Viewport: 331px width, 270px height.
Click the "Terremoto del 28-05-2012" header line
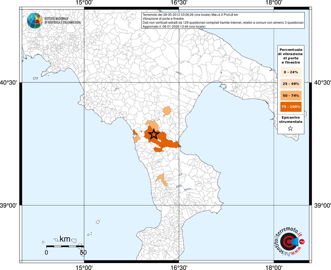tap(190, 15)
